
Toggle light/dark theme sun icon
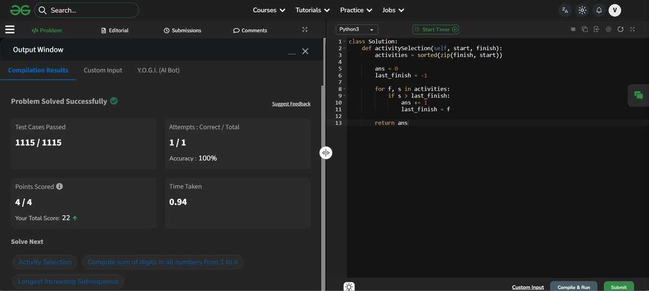(x=582, y=10)
